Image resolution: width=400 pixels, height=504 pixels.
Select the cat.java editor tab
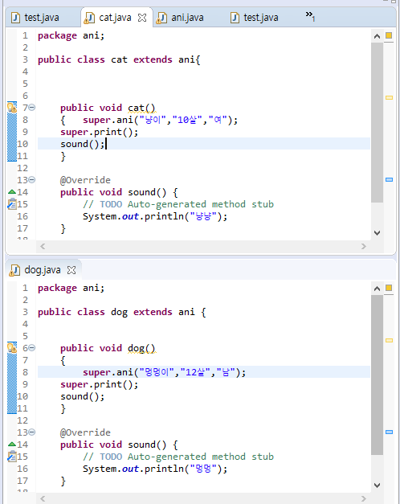(x=116, y=18)
